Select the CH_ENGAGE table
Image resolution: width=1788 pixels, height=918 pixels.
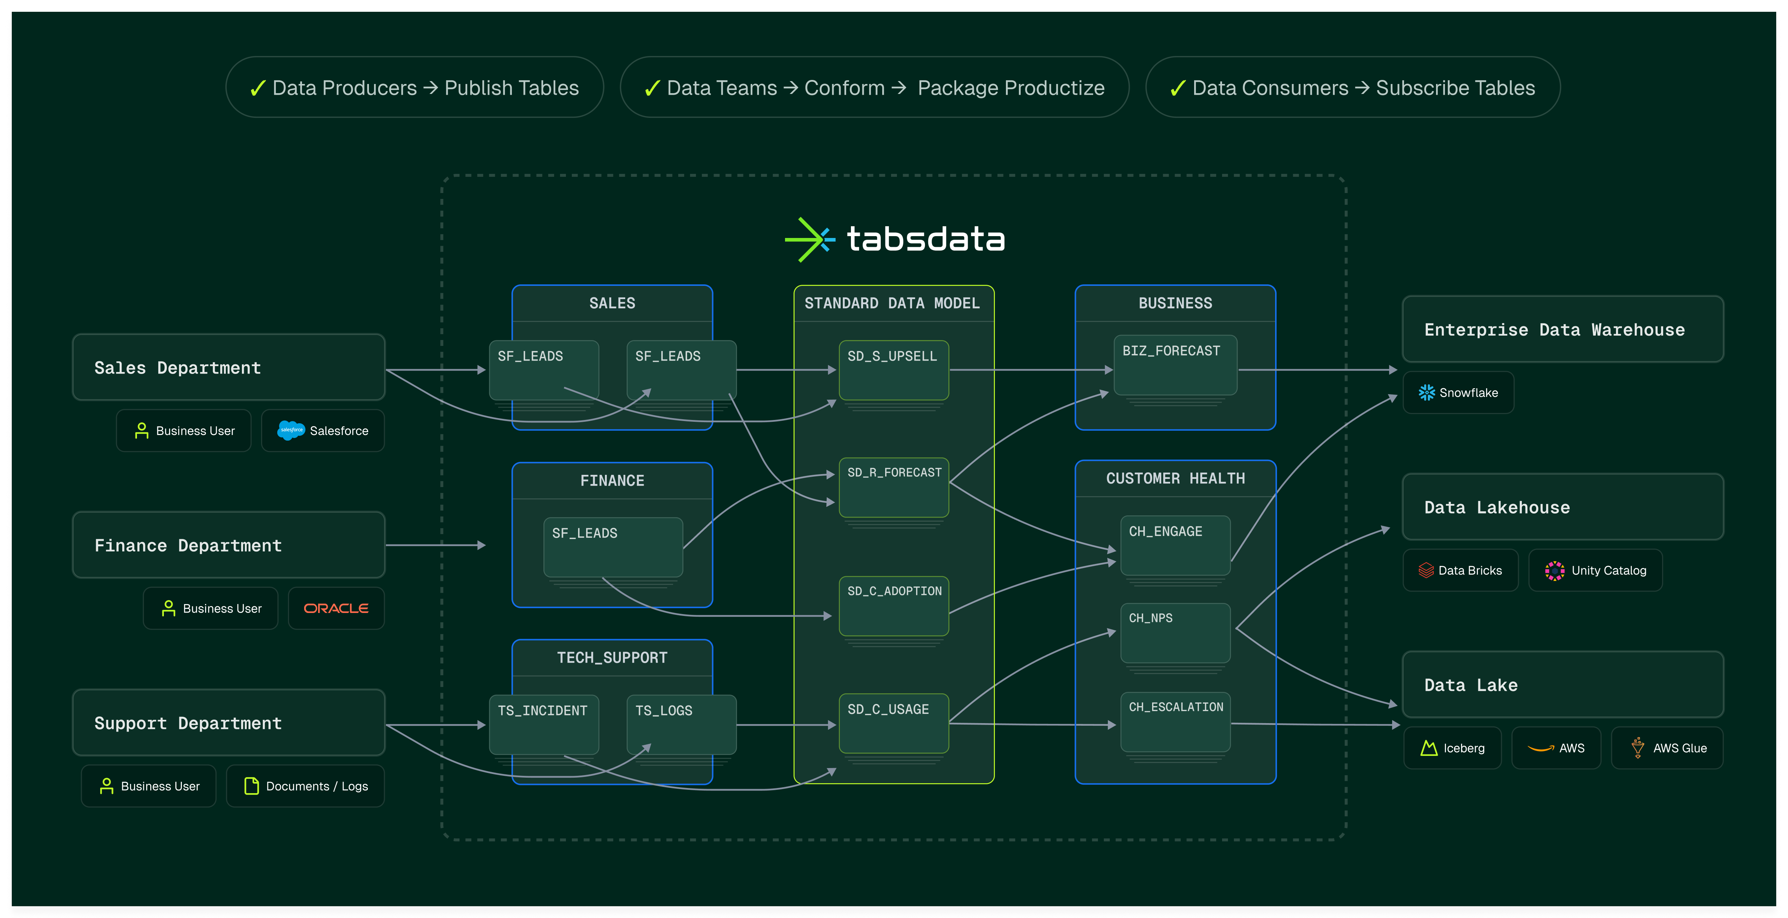(x=1175, y=546)
